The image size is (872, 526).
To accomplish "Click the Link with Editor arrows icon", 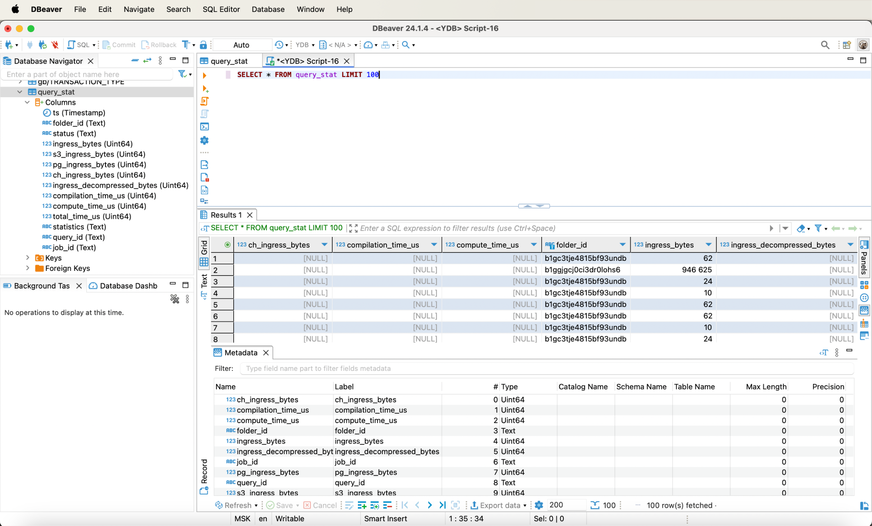I will [x=147, y=61].
